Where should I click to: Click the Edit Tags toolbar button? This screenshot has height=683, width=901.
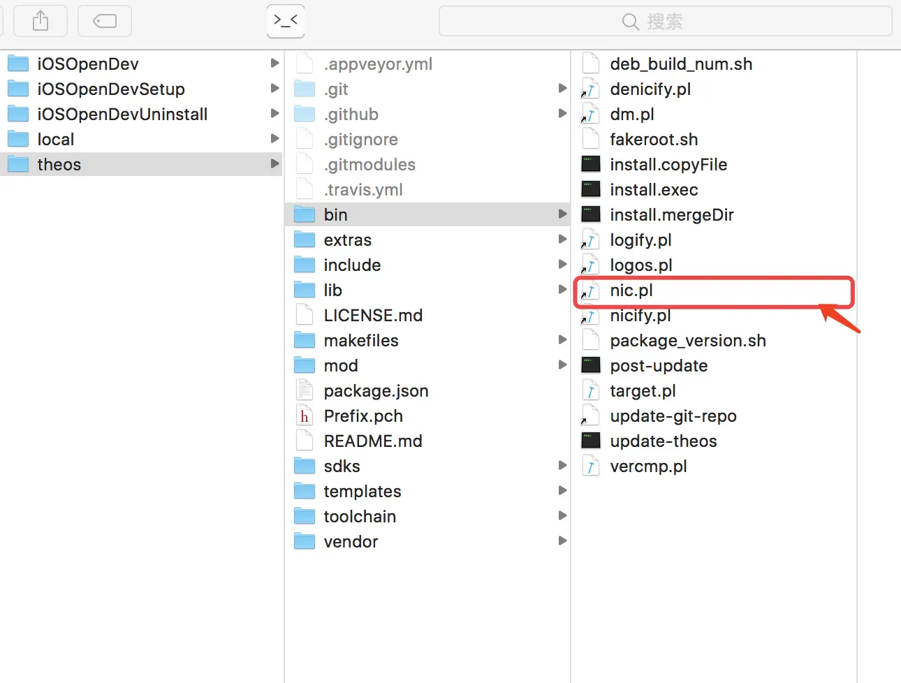click(105, 21)
